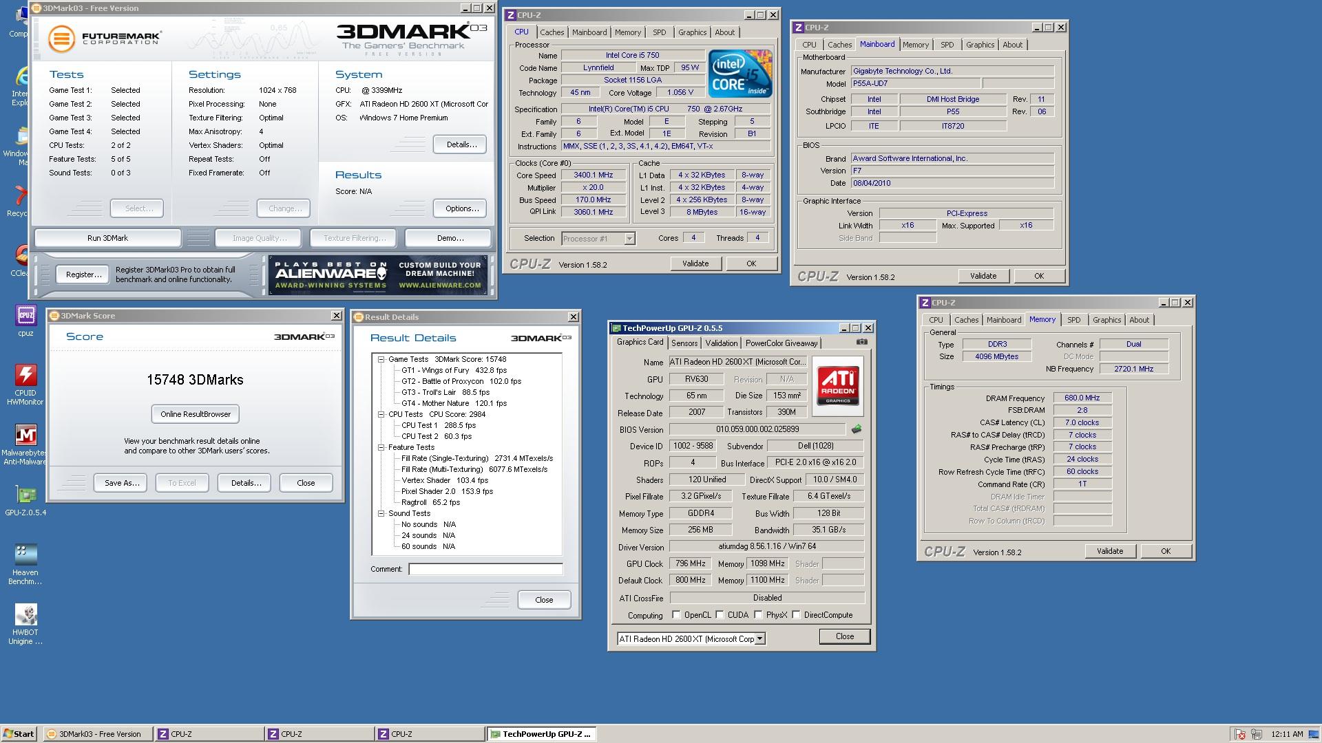1322x743 pixels.
Task: Open the Processor #1 selection dropdown
Action: (629, 239)
